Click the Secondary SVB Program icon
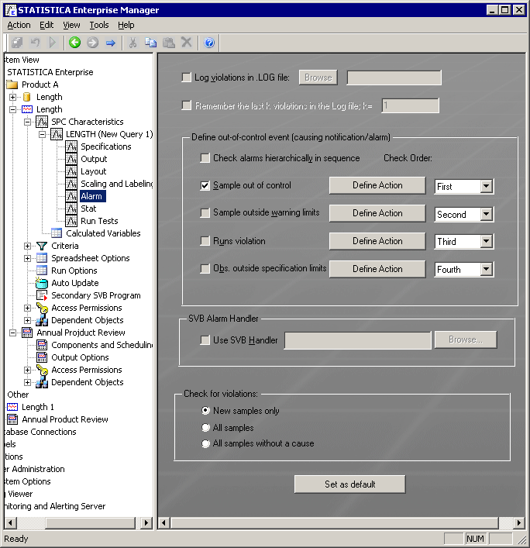This screenshot has width=530, height=548. tap(42, 295)
